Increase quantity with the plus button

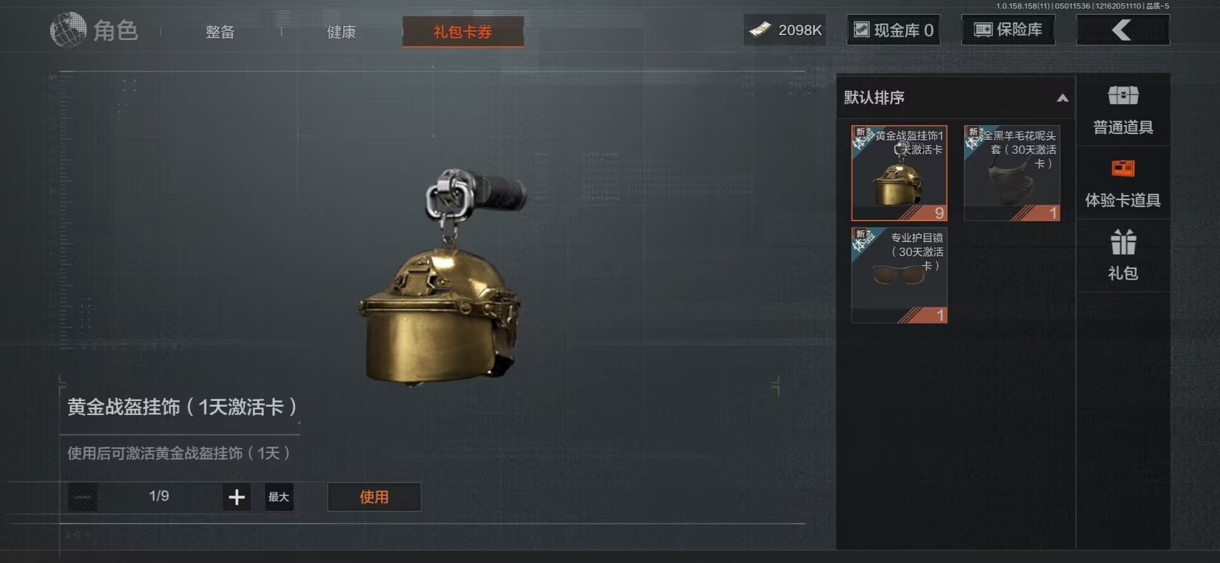click(x=236, y=497)
